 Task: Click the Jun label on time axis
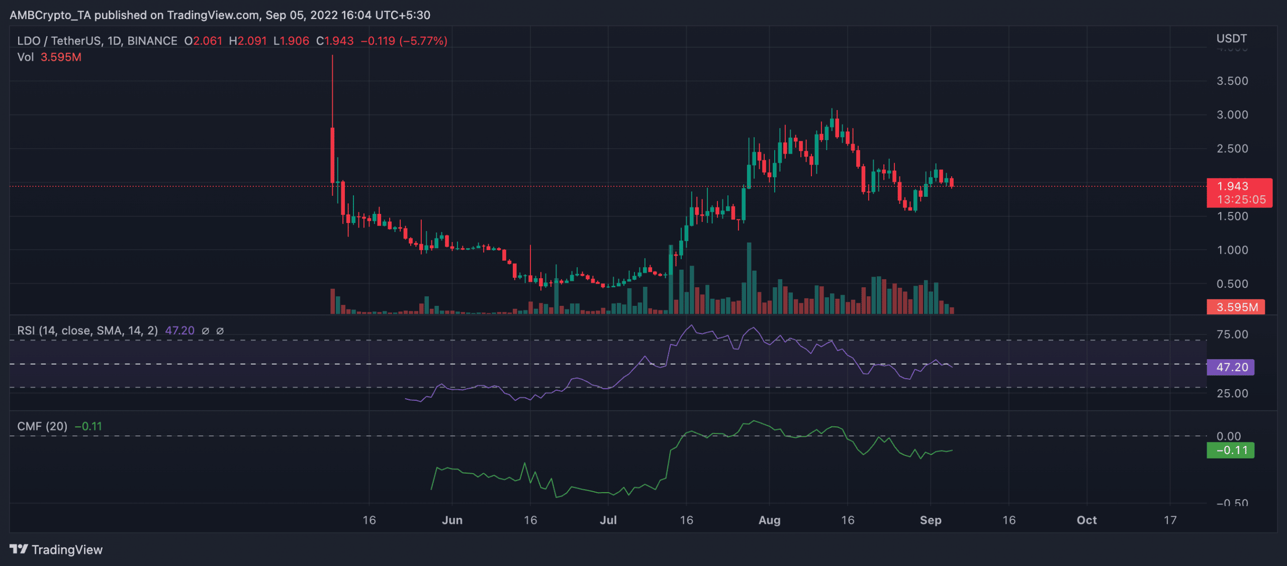(x=452, y=520)
